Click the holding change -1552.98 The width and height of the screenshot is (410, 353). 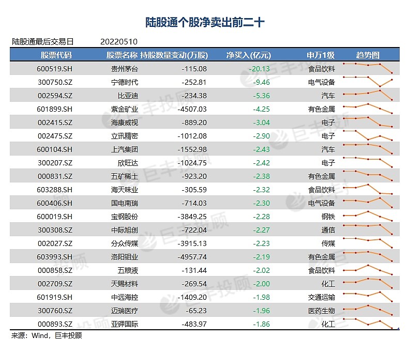click(192, 149)
